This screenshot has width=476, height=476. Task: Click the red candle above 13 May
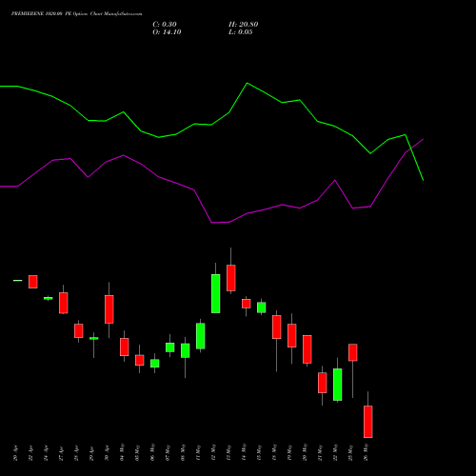click(231, 278)
